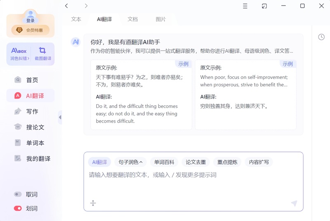Click the 会员特惠 button
Screen dimensions: 330x221
click(31, 30)
